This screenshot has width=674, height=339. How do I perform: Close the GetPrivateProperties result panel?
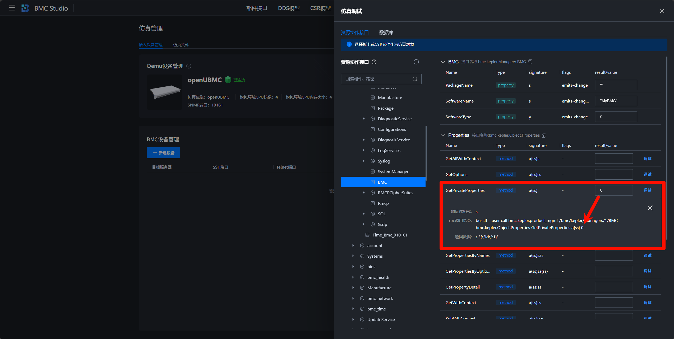coord(650,208)
